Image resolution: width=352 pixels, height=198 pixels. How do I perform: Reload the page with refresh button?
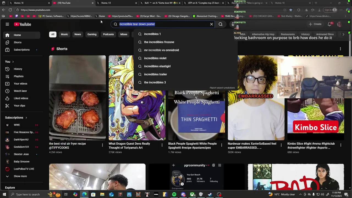click(x=10, y=10)
